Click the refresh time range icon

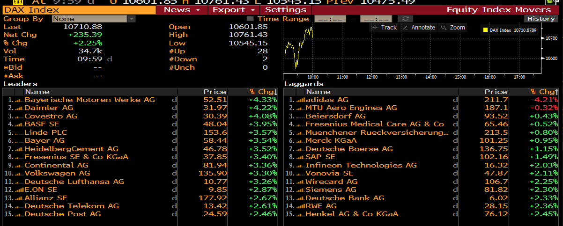(x=405, y=19)
